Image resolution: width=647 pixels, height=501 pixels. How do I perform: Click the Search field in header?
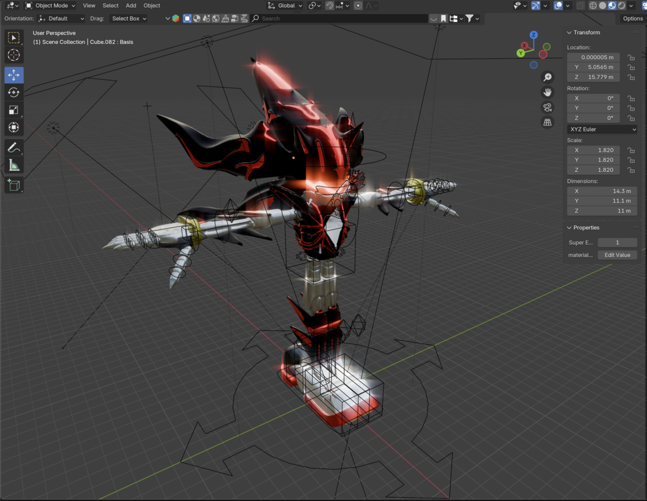click(x=339, y=18)
